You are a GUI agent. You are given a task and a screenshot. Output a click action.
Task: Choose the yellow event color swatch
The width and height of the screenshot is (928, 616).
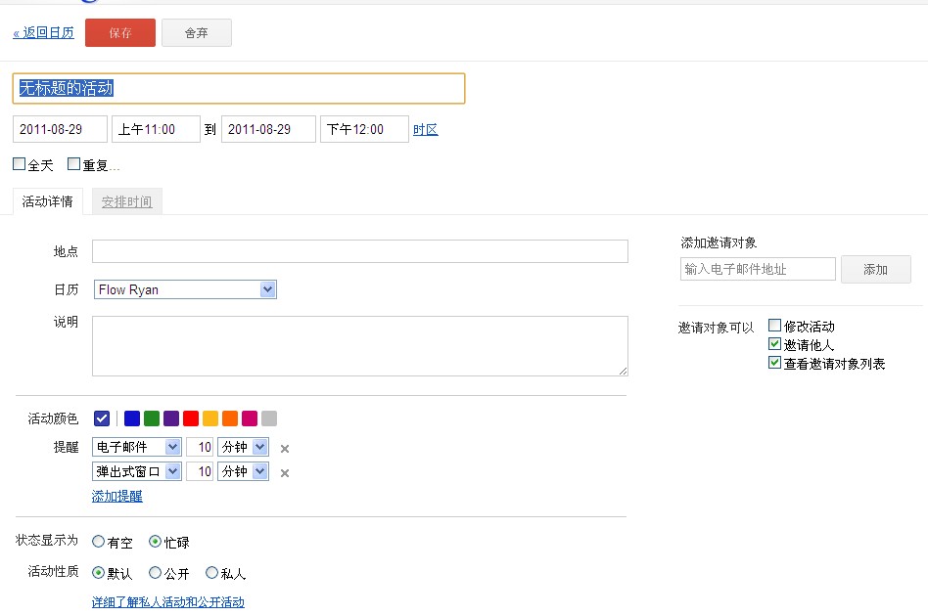[x=210, y=418]
